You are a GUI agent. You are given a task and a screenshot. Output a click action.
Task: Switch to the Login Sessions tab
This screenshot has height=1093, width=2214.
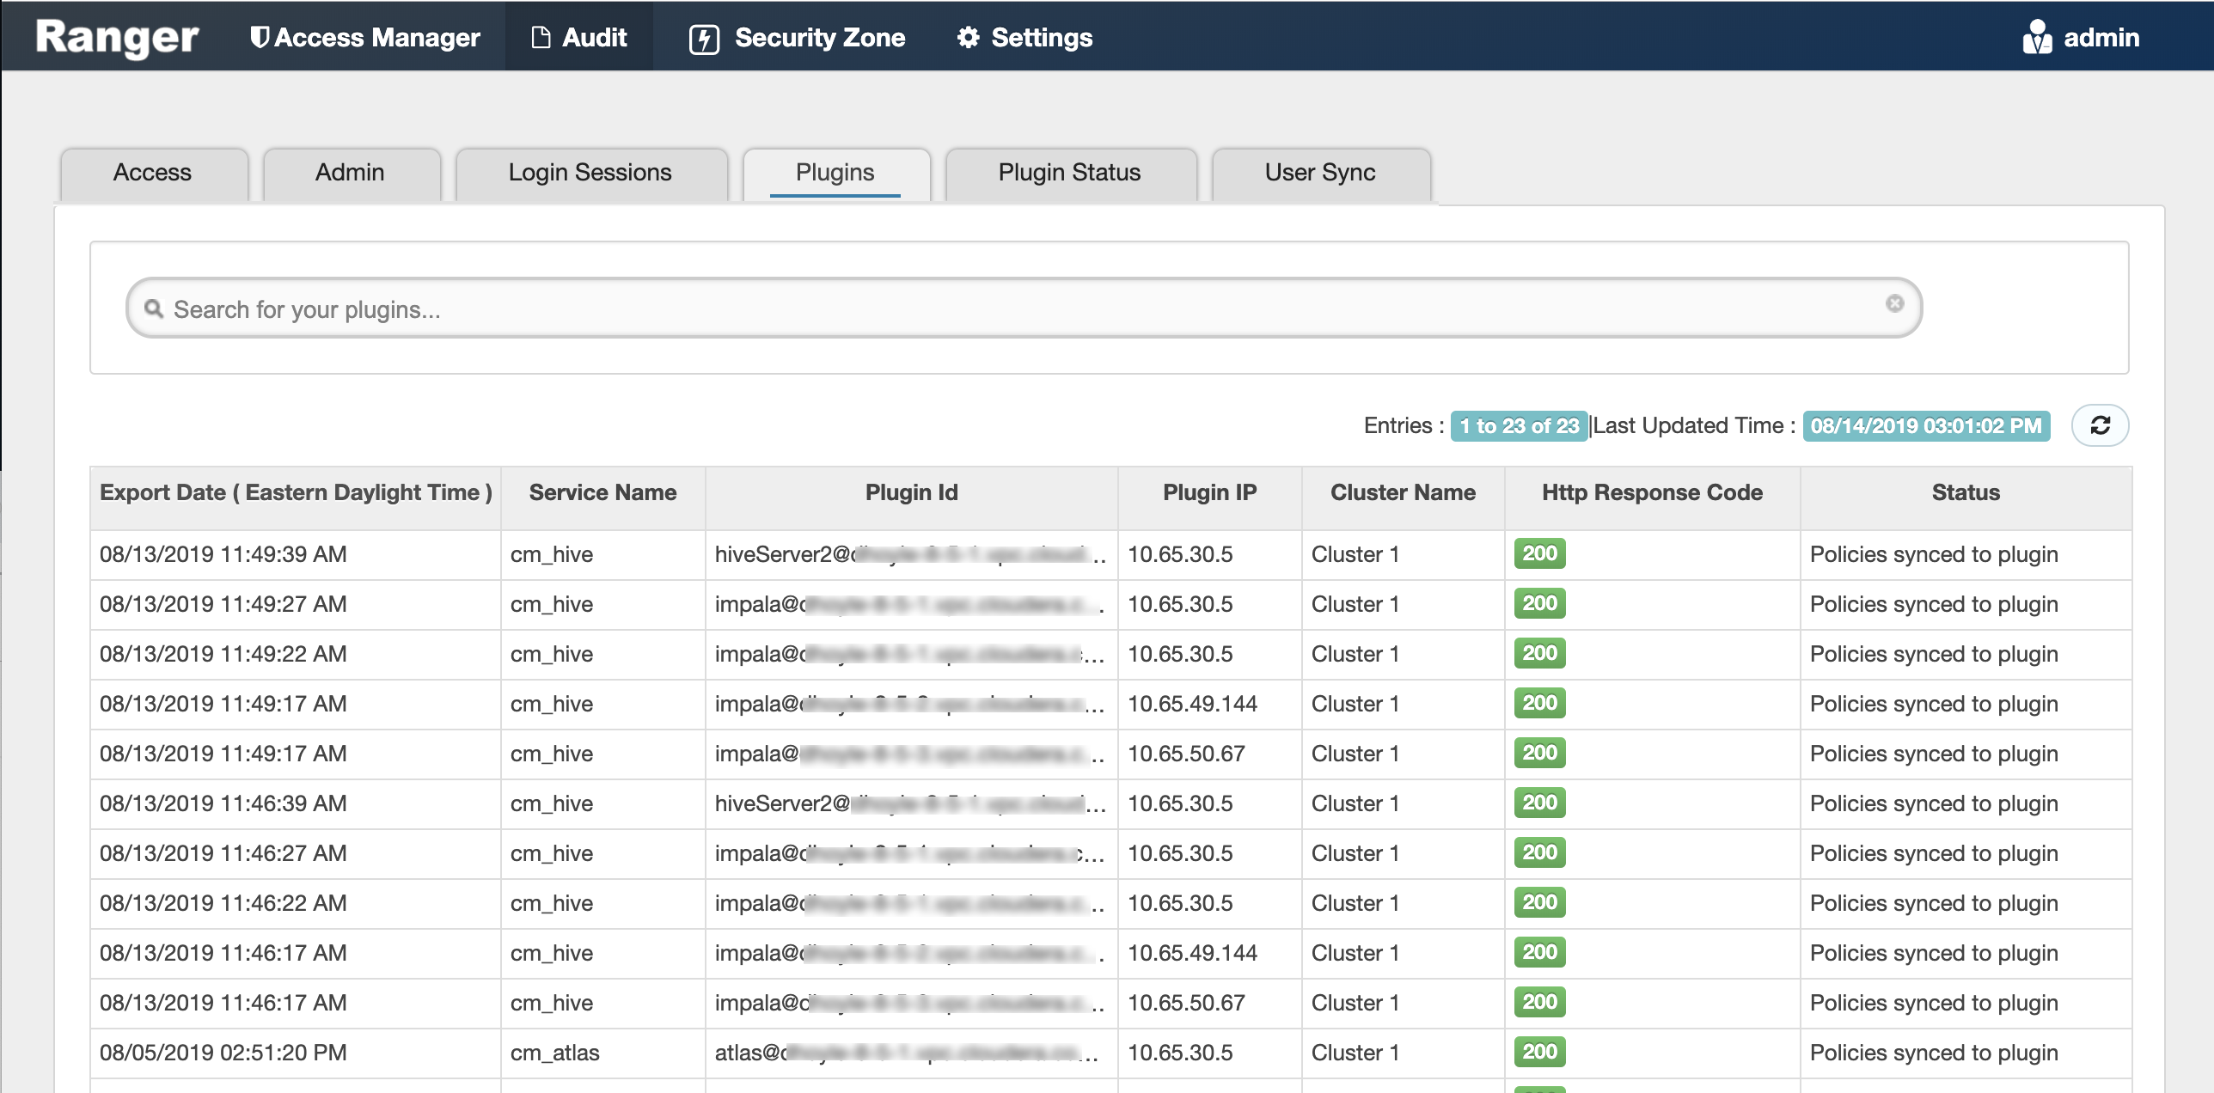[590, 173]
